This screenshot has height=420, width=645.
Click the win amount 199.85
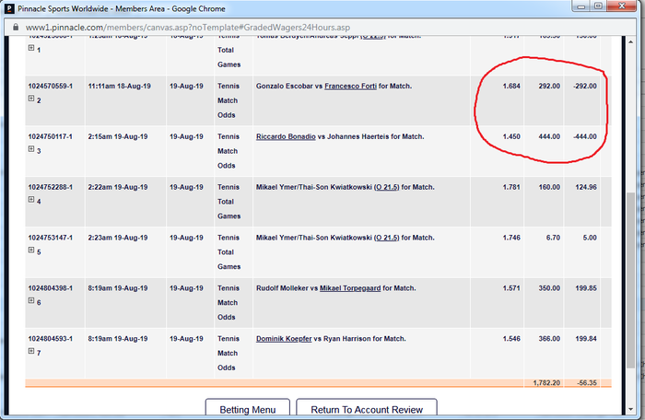point(586,288)
